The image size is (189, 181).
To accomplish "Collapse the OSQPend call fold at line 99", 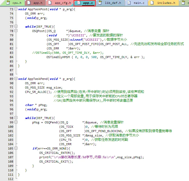I will [x=16, y=122].
